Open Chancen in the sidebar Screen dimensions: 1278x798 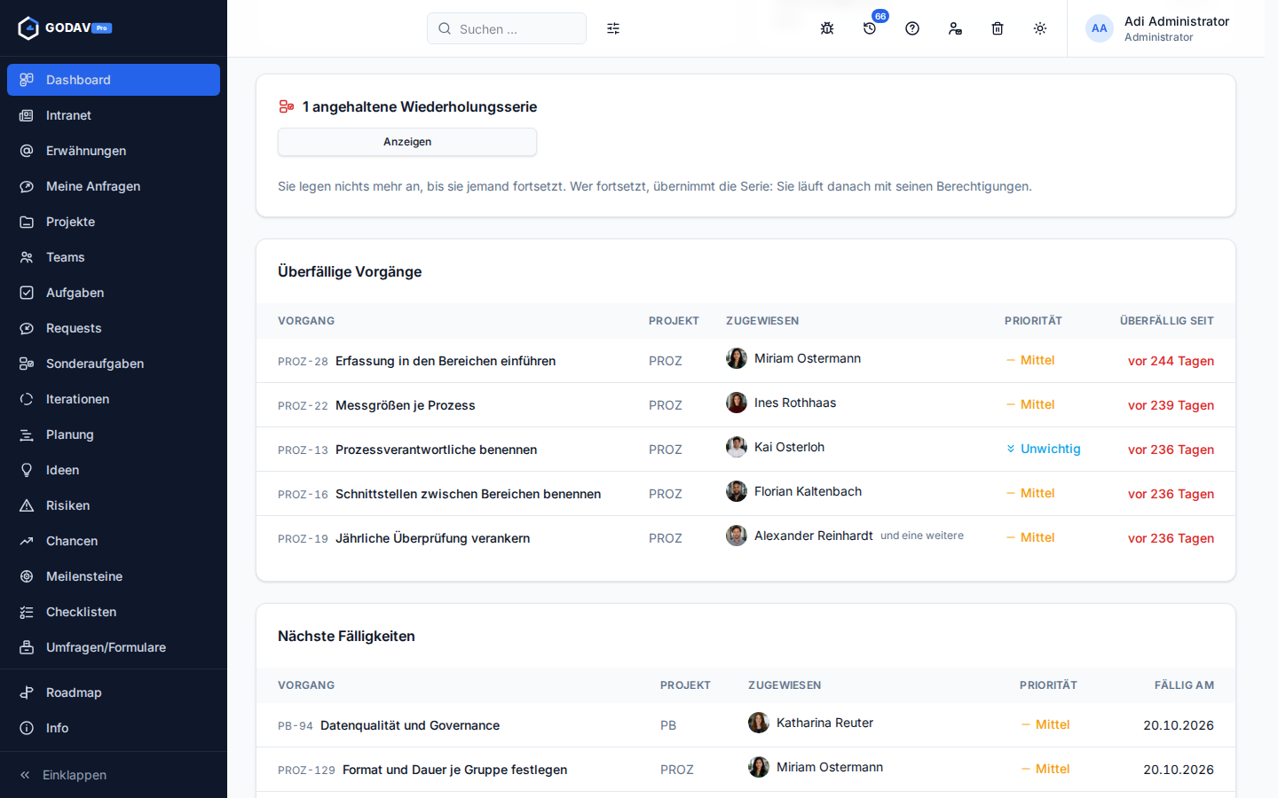(114, 541)
